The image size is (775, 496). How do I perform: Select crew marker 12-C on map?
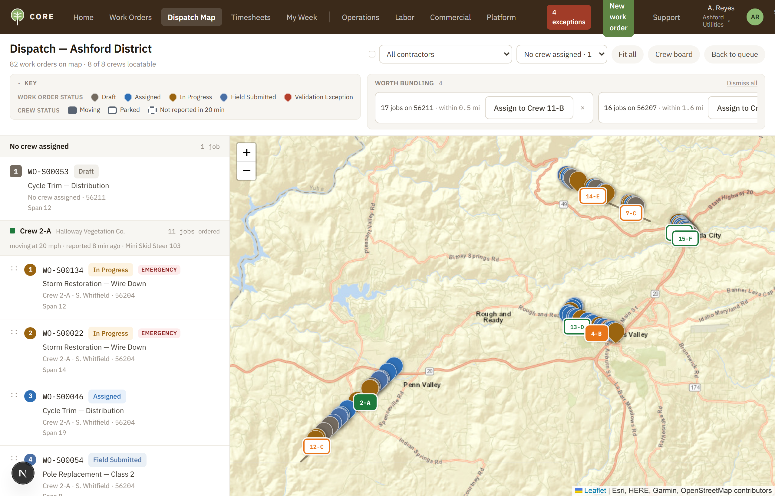click(x=317, y=446)
